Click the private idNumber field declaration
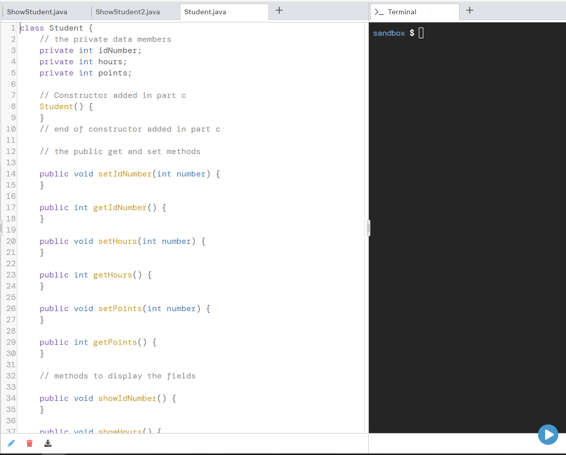 (x=91, y=50)
